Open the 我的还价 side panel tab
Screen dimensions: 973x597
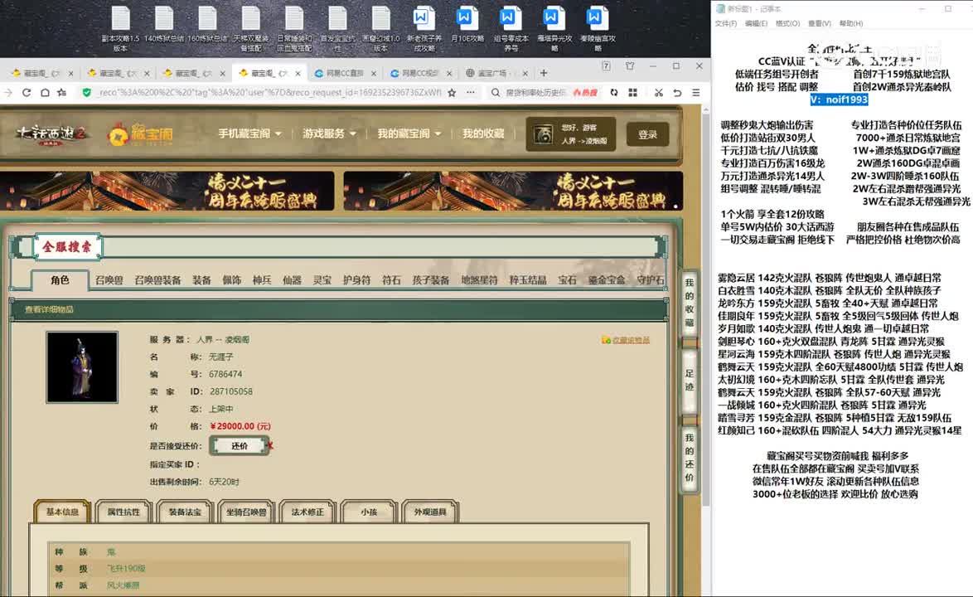click(690, 458)
